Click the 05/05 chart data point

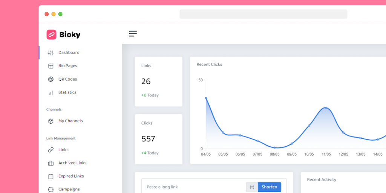point(223,133)
